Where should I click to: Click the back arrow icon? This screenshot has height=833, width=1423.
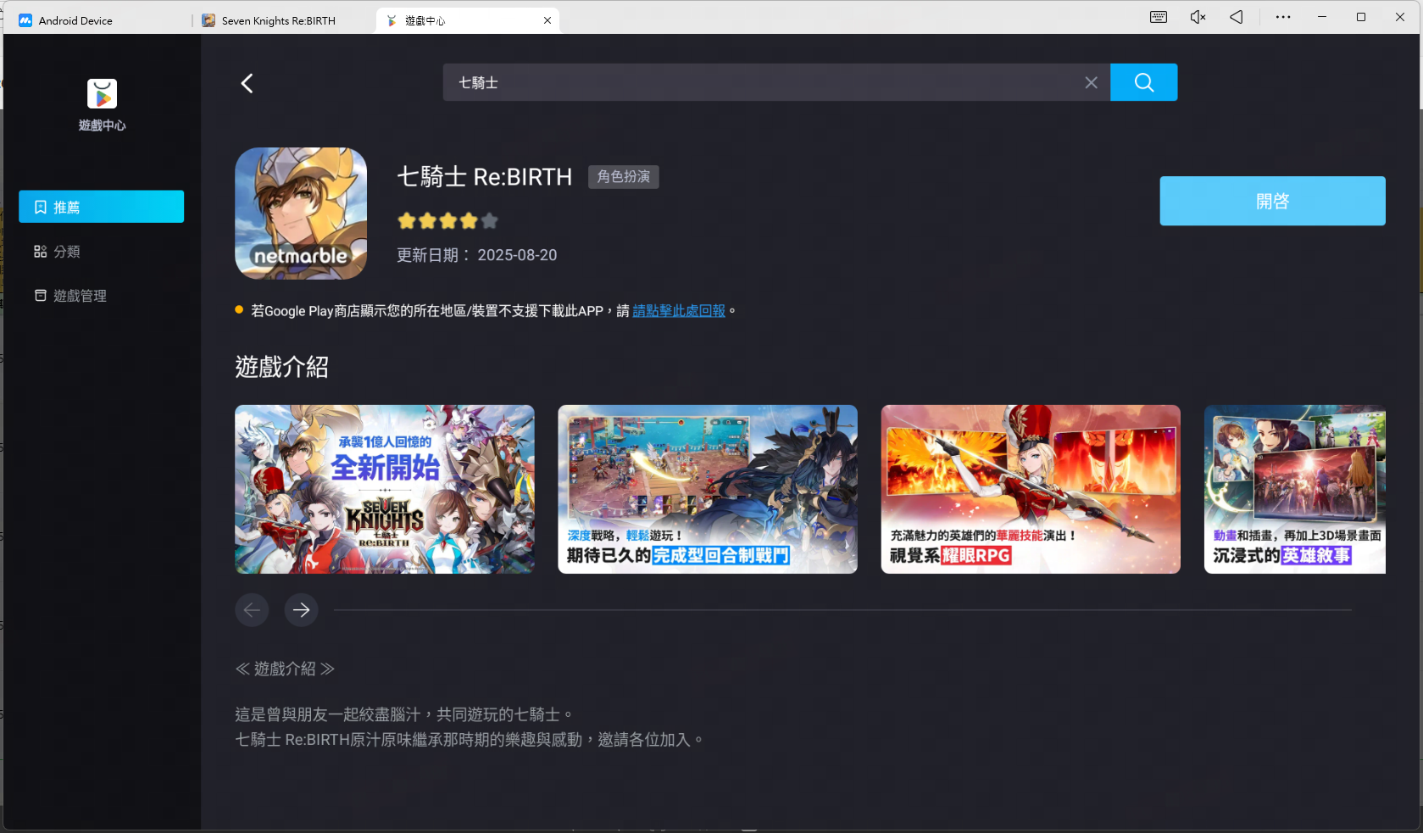pos(247,83)
